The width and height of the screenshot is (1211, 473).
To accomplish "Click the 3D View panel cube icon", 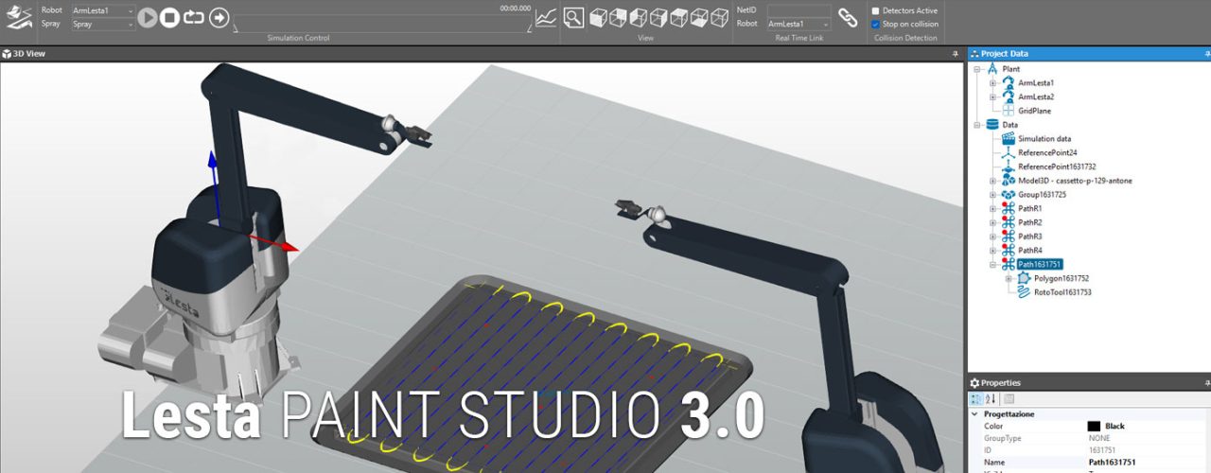I will click(8, 54).
